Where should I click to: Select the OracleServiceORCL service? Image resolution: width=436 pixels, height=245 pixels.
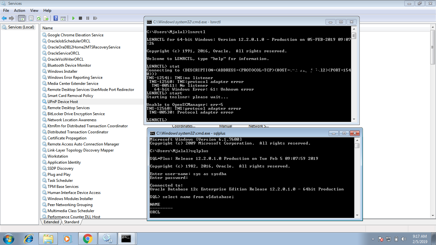click(64, 53)
